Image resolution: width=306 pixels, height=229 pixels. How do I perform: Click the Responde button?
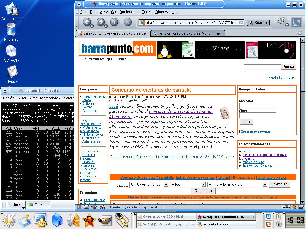[203, 191]
